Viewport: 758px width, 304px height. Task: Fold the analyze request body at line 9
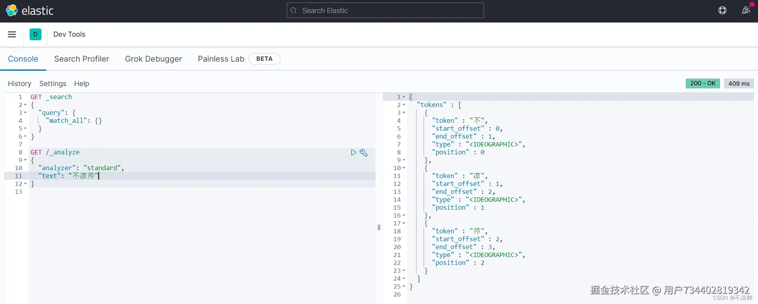coord(25,160)
